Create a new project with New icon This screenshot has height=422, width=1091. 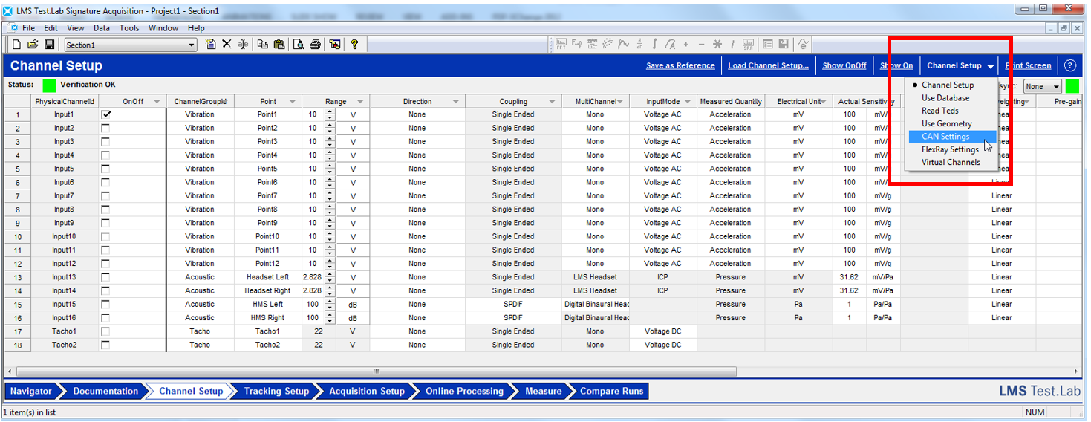(16, 45)
